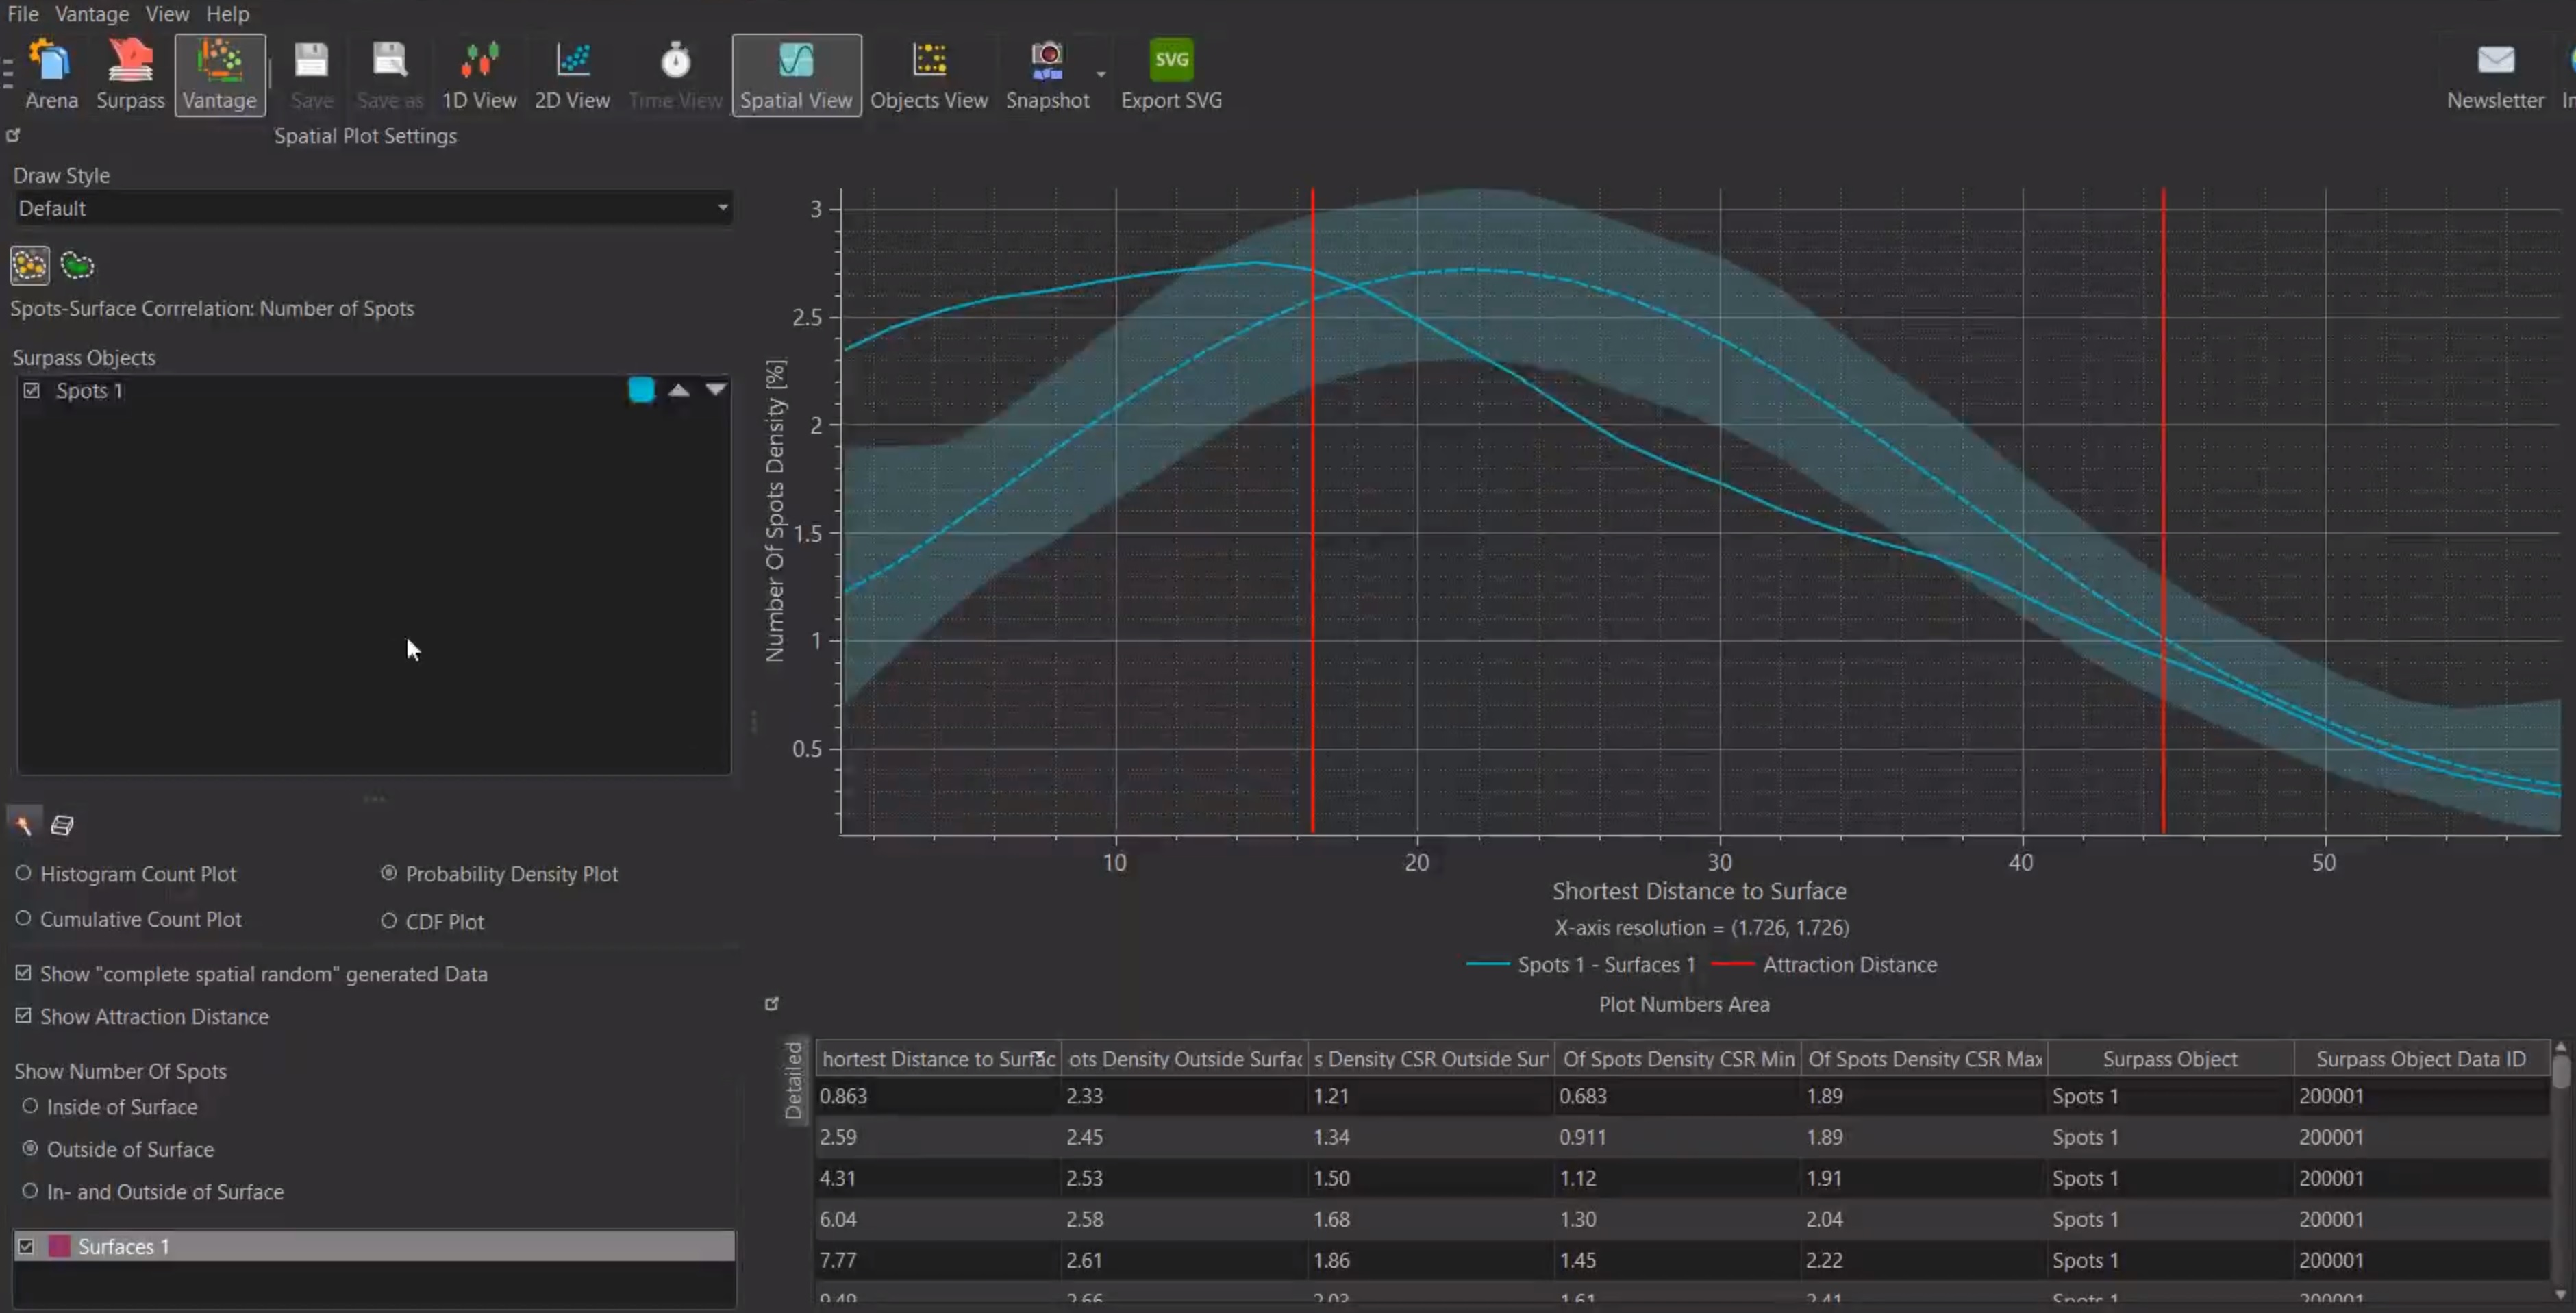Sort by Surpass Object column header

[2169, 1058]
